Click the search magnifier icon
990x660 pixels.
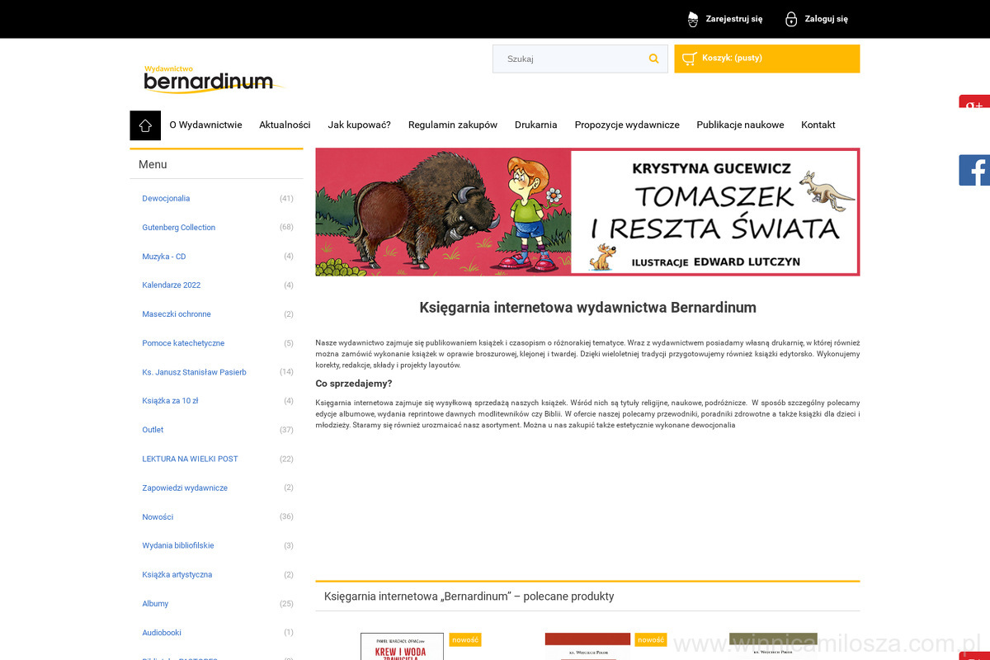tap(653, 59)
